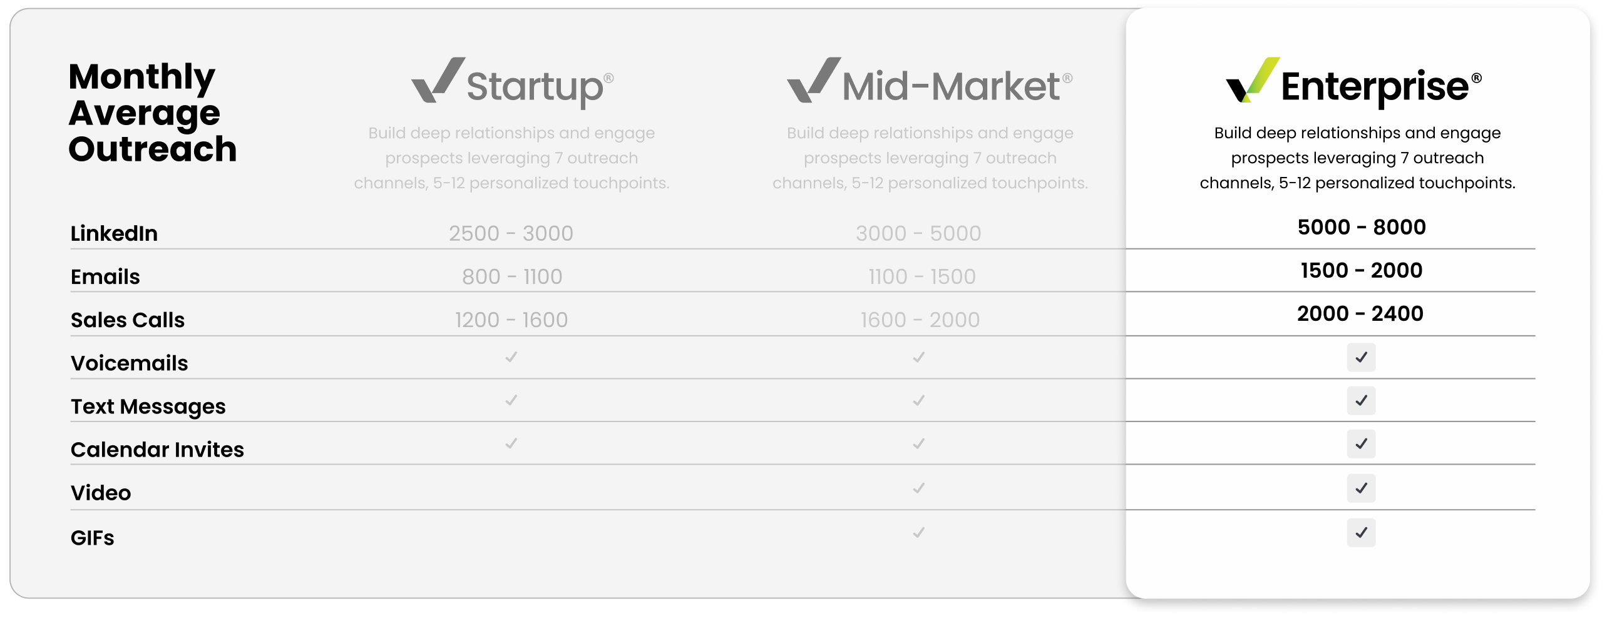1617x621 pixels.
Task: Select the Startup plan column heading
Action: [x=535, y=86]
